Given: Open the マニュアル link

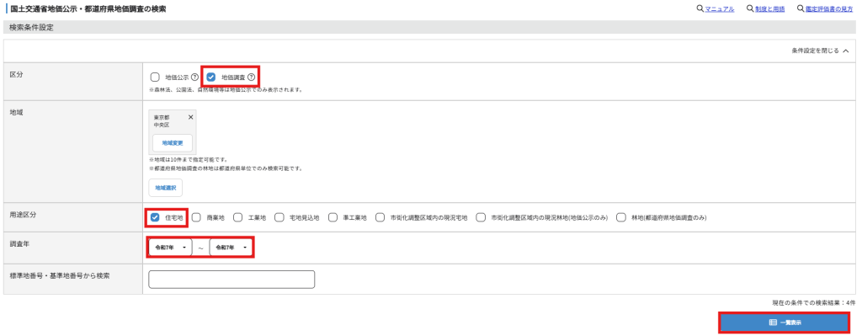Looking at the screenshot, I should click(719, 9).
